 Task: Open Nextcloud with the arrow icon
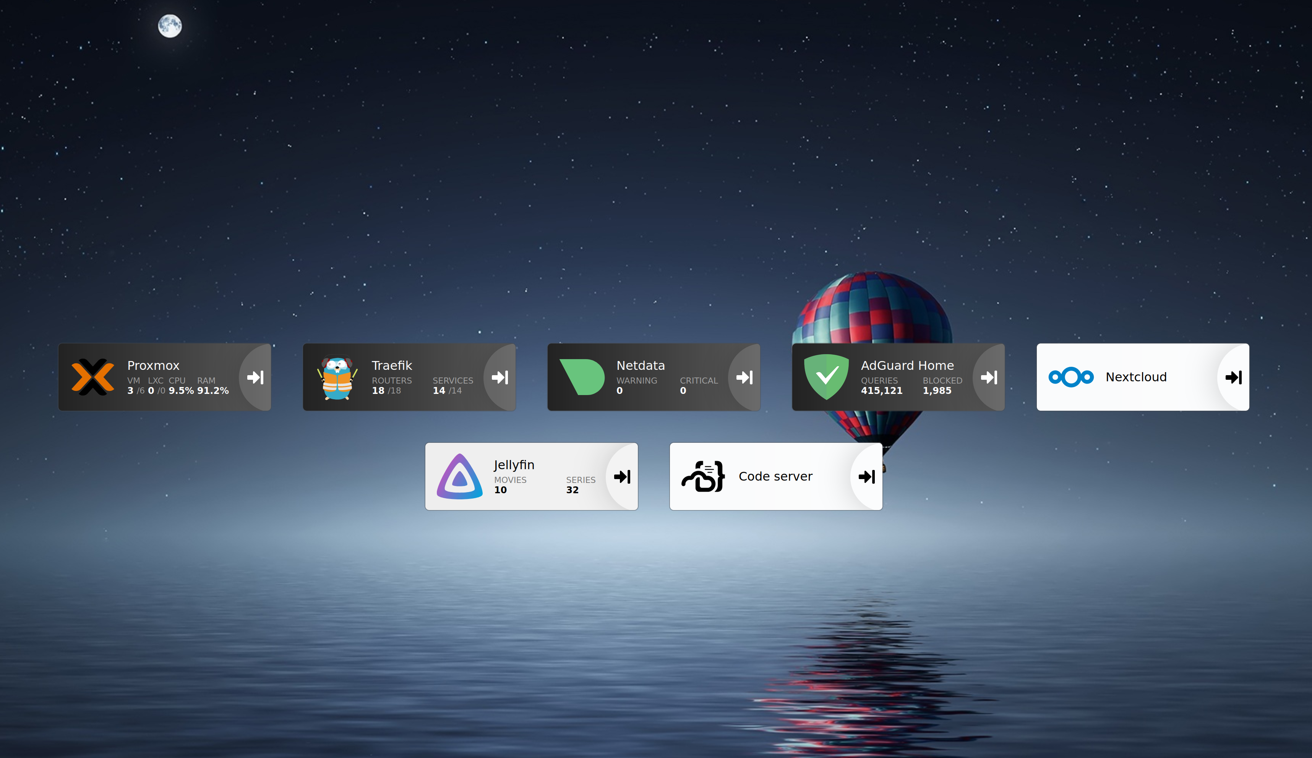(x=1233, y=377)
